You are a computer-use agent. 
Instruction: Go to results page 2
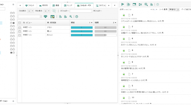155,9
